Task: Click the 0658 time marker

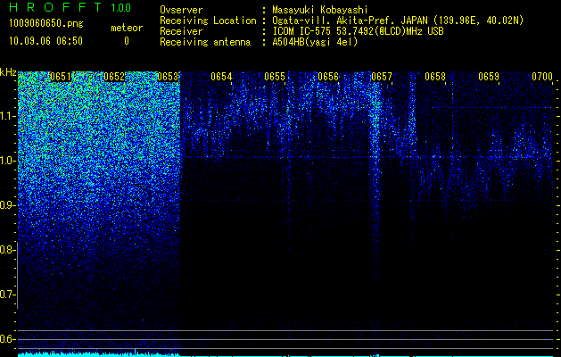Action: tap(435, 77)
